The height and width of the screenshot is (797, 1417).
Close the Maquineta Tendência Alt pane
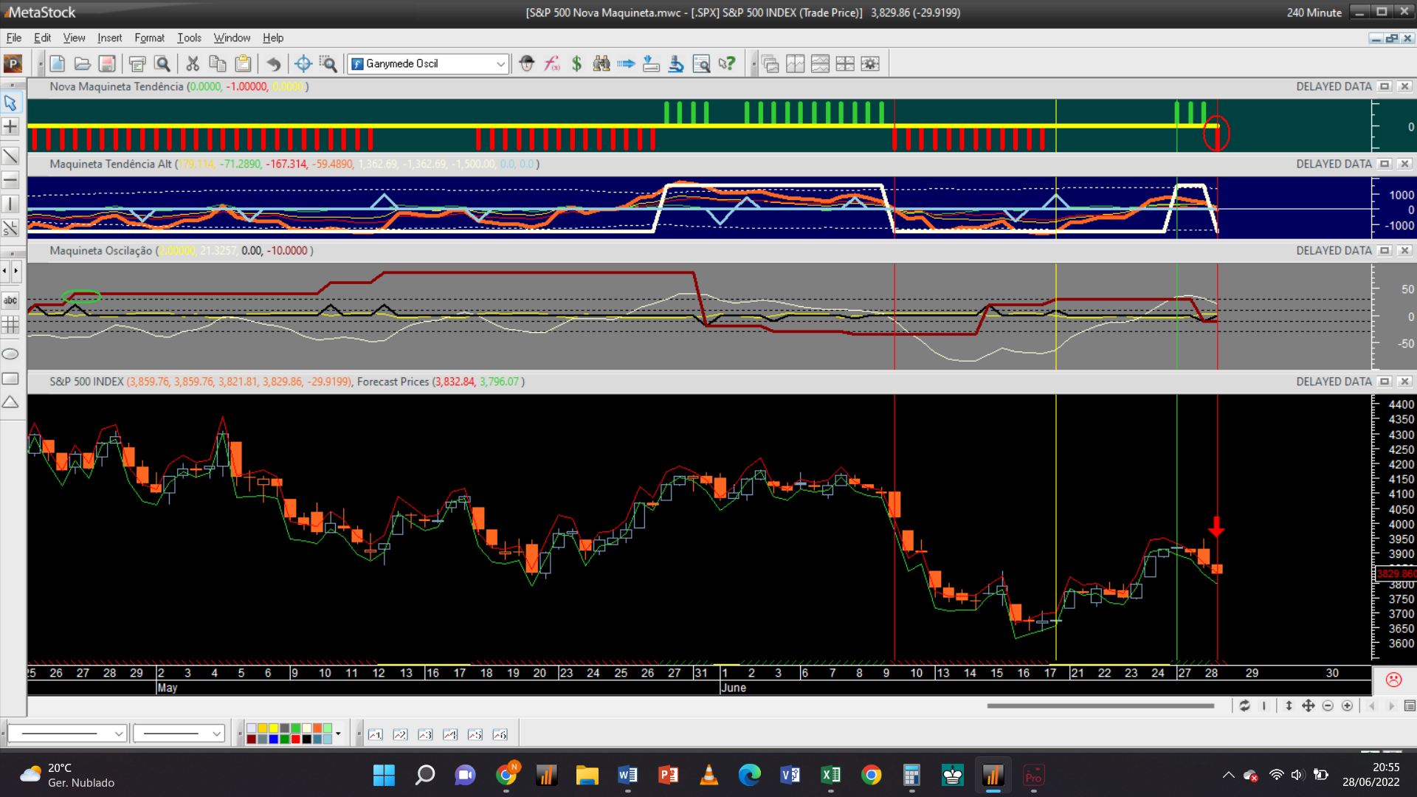click(x=1405, y=164)
